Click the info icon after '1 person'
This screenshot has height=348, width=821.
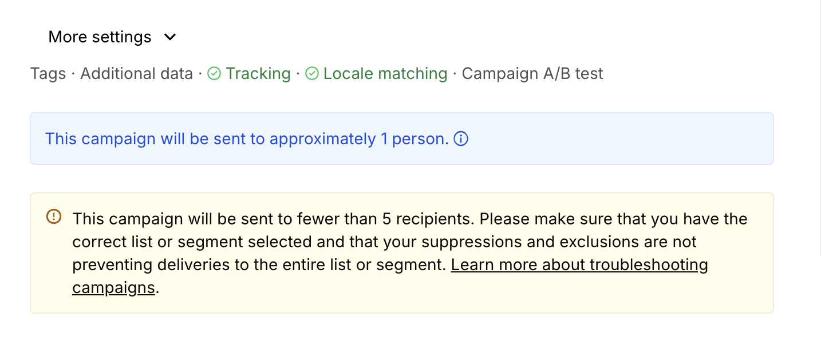point(461,139)
